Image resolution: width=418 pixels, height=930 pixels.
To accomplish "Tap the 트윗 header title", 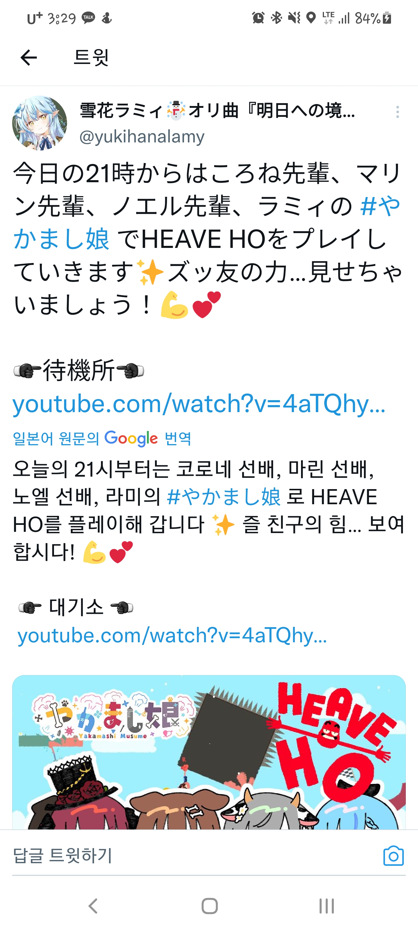I will click(91, 58).
